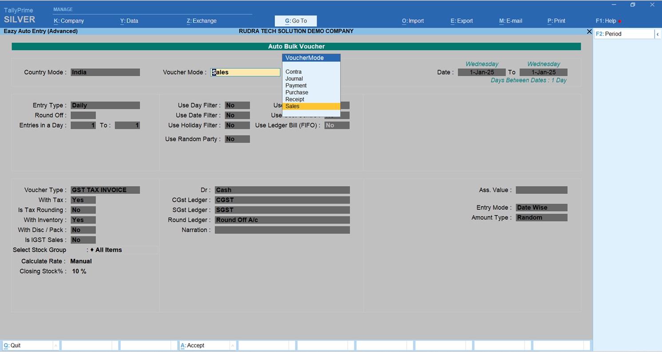This screenshot has height=352, width=662.
Task: Open the Go To menu
Action: point(296,21)
